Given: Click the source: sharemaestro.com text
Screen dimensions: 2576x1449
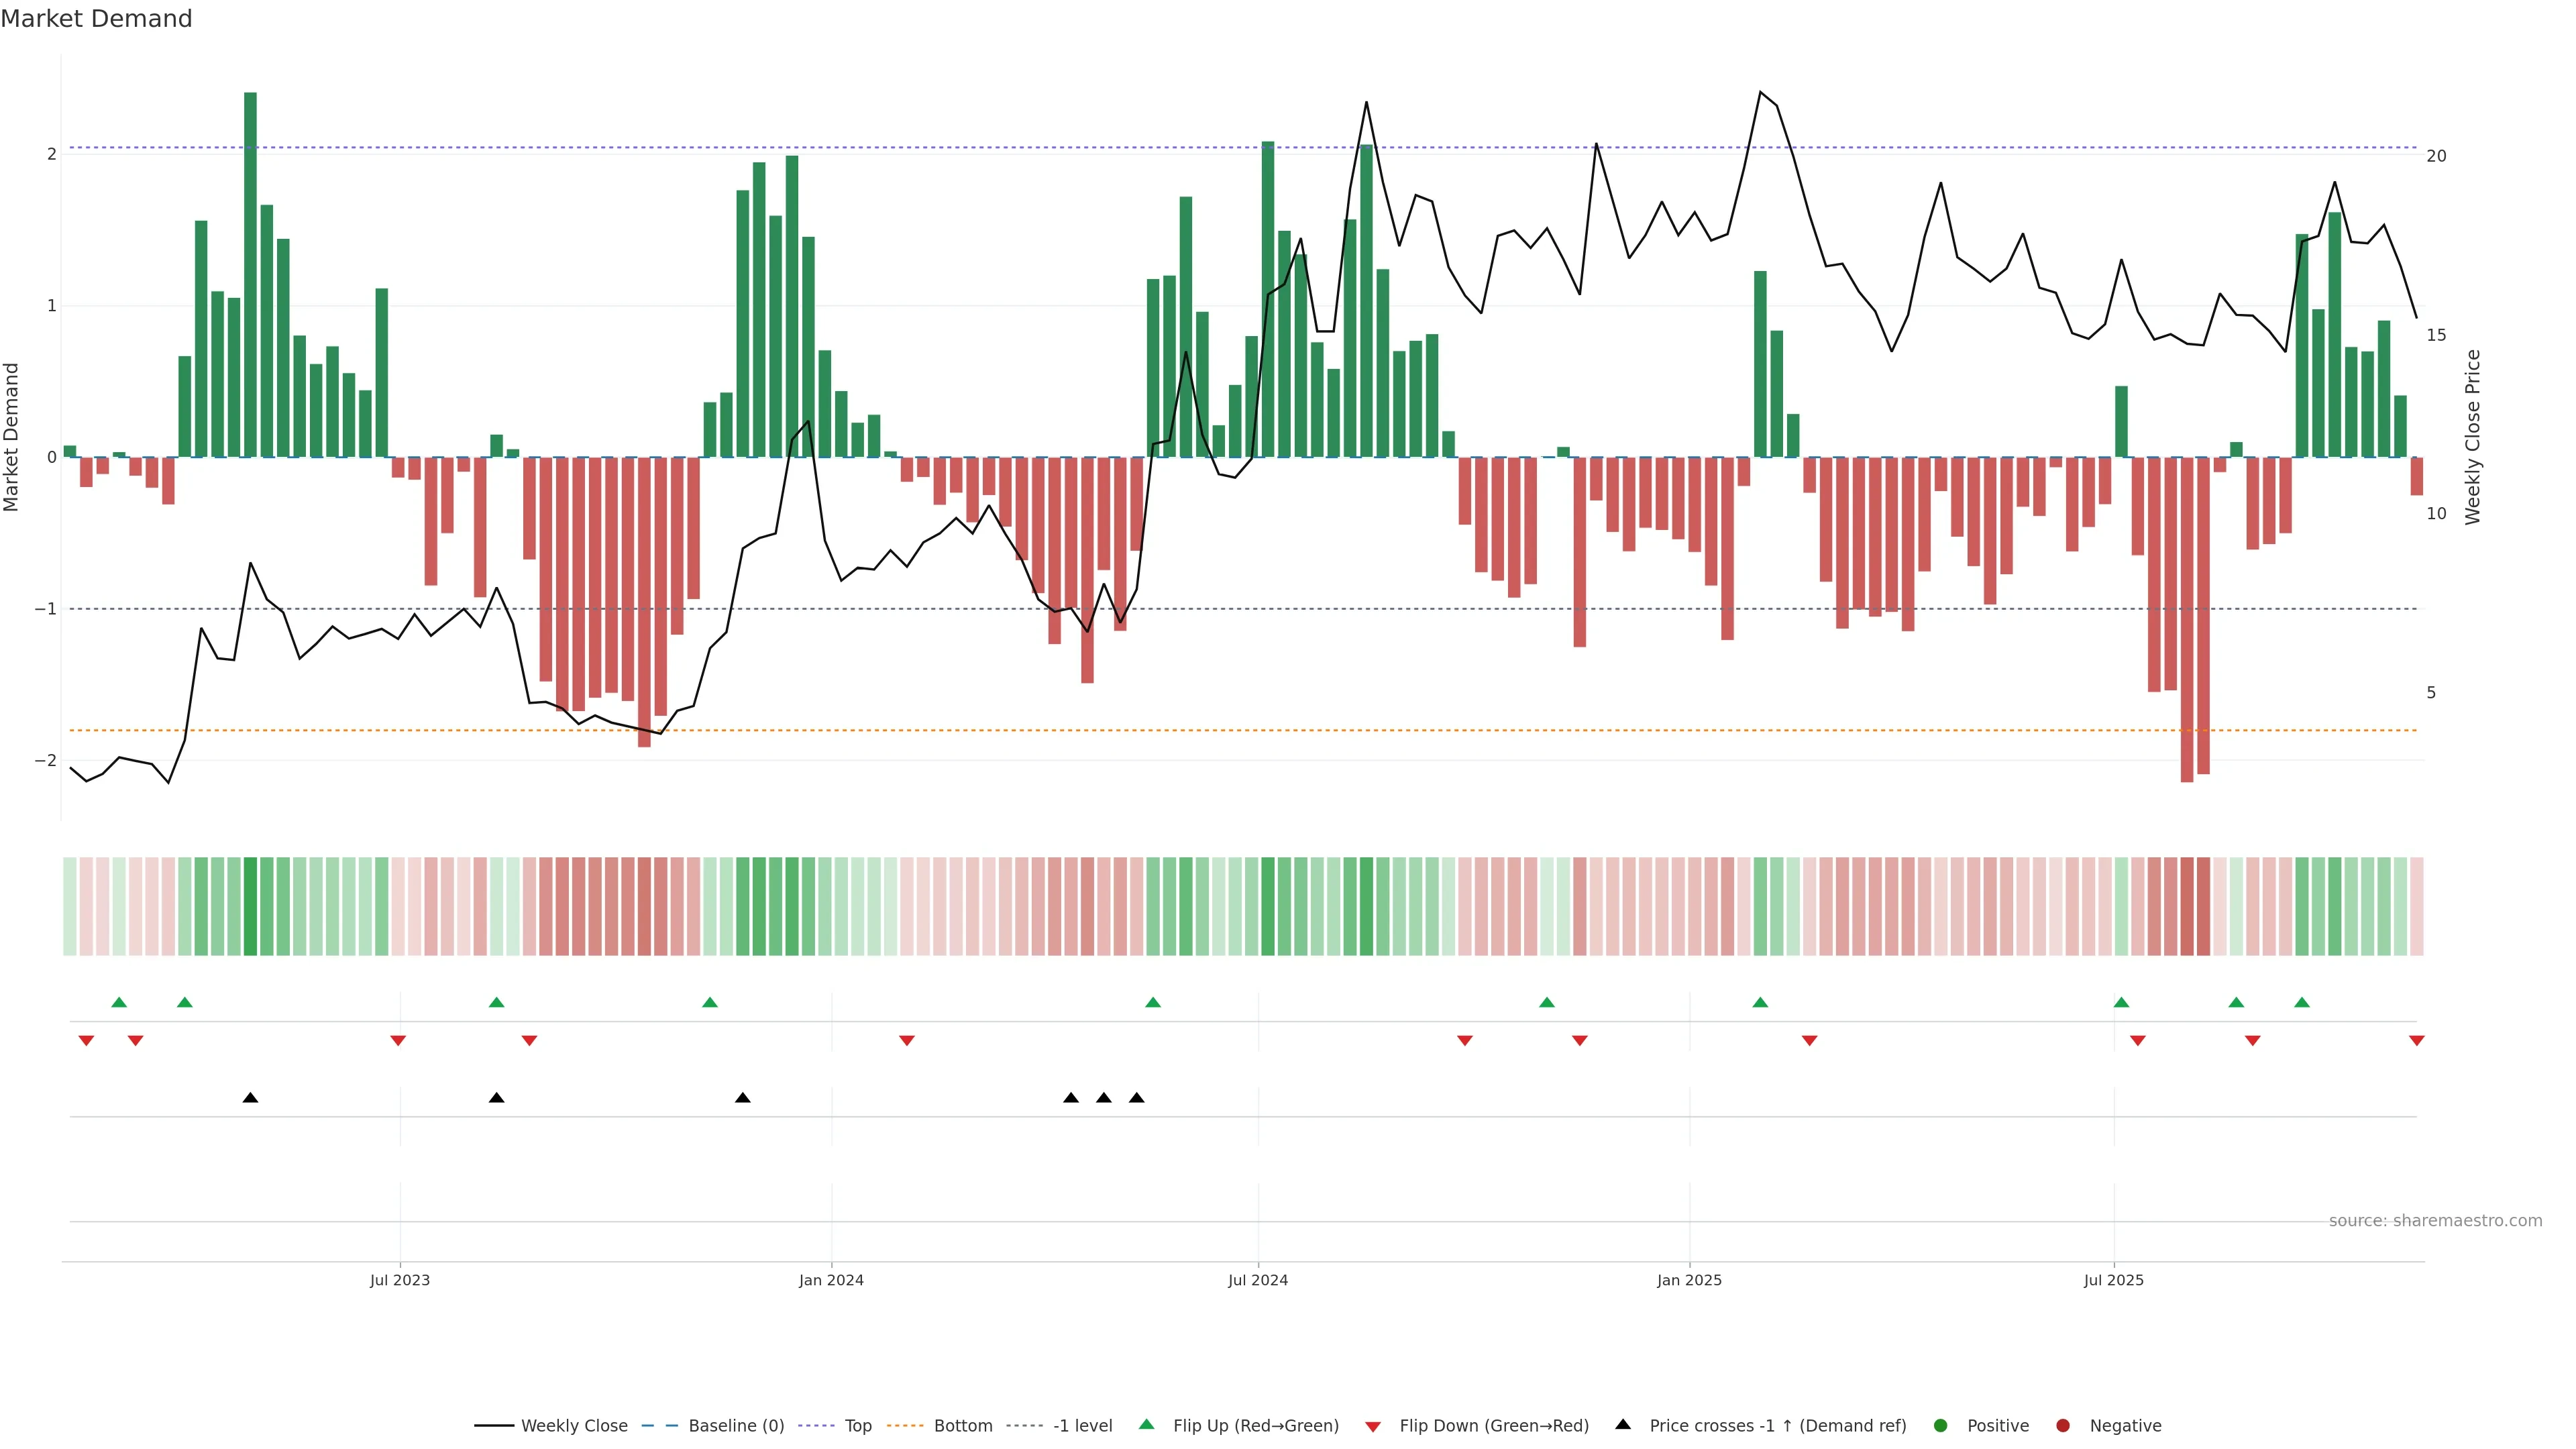Looking at the screenshot, I should [x=2435, y=1220].
